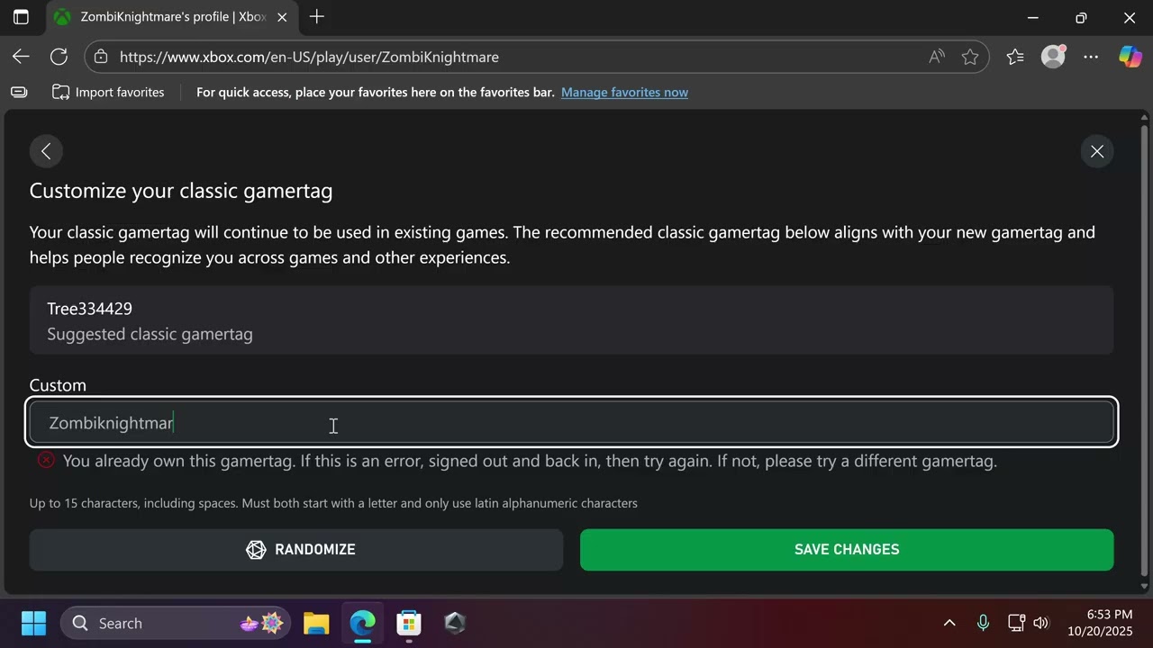The width and height of the screenshot is (1153, 648).
Task: Open File Explorer from taskbar
Action: click(316, 623)
